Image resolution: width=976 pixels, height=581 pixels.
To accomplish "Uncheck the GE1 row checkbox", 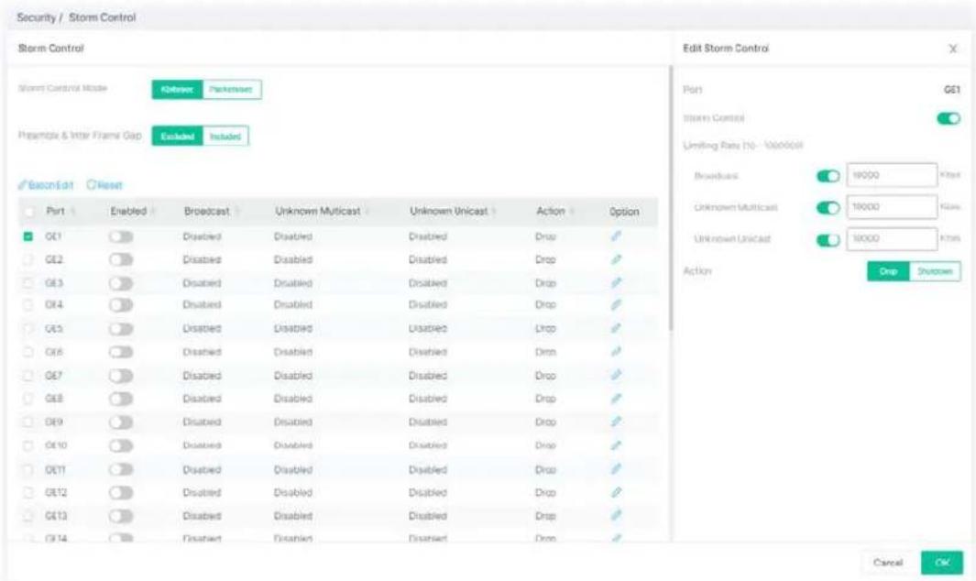I will tap(28, 236).
